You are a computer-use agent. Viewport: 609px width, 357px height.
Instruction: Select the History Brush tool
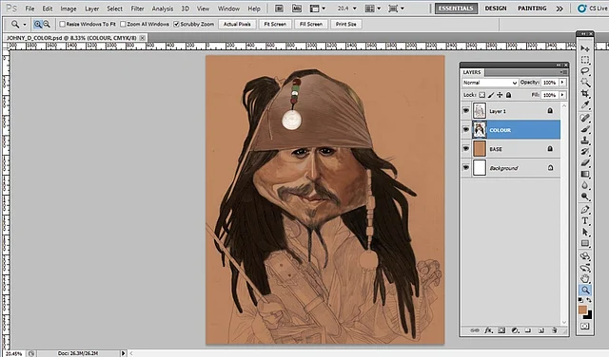point(585,152)
